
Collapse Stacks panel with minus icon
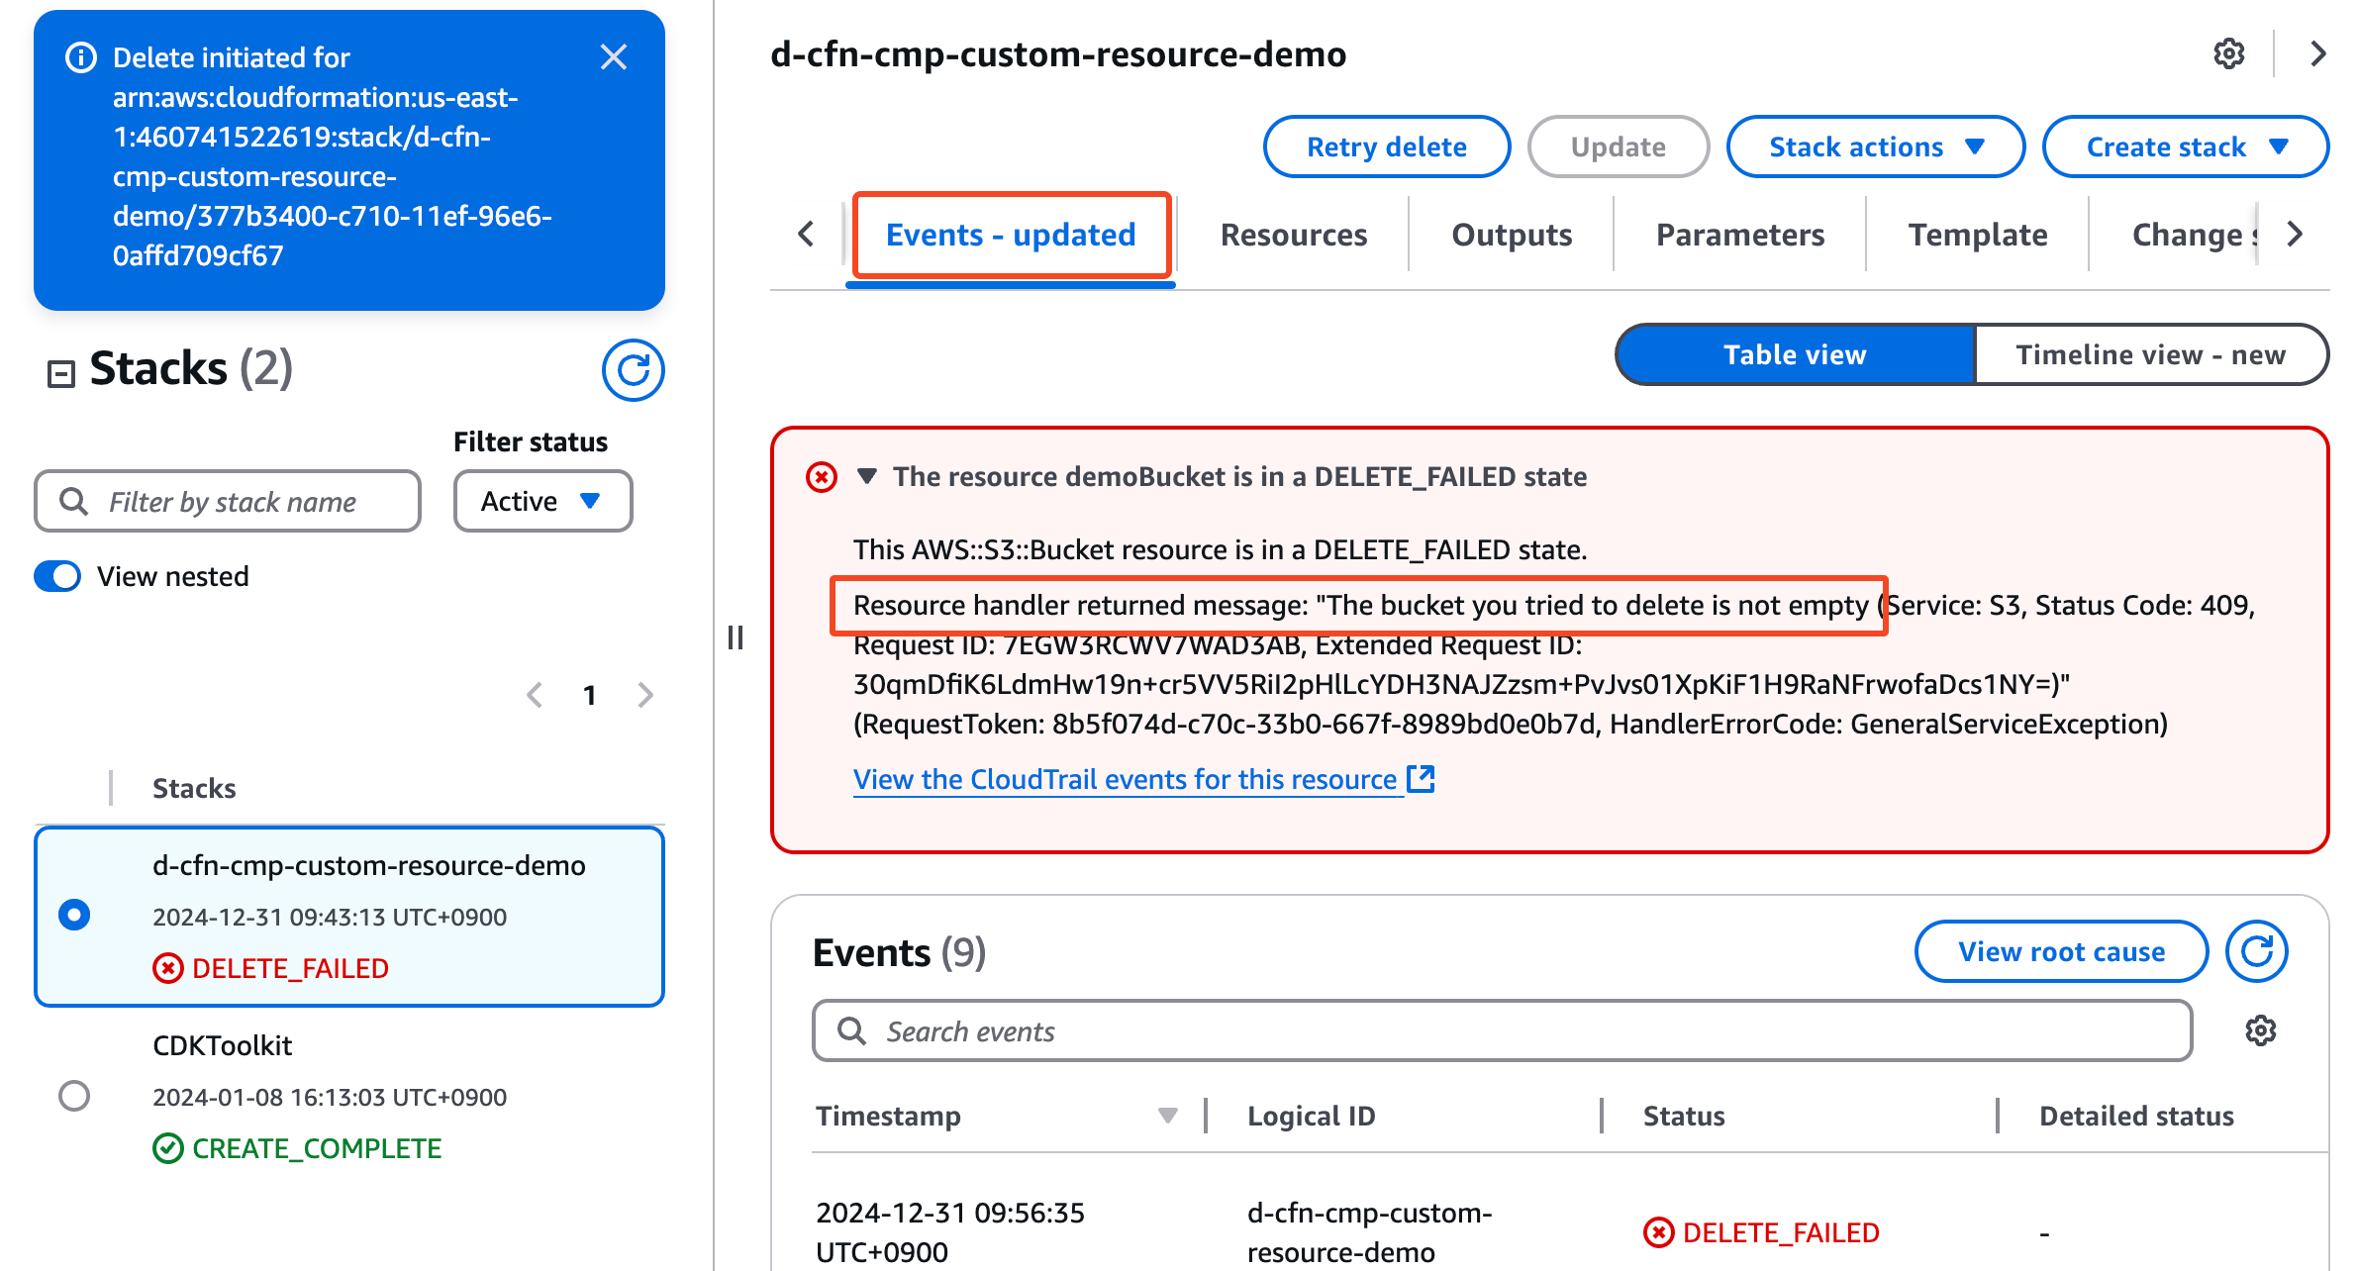tap(61, 373)
